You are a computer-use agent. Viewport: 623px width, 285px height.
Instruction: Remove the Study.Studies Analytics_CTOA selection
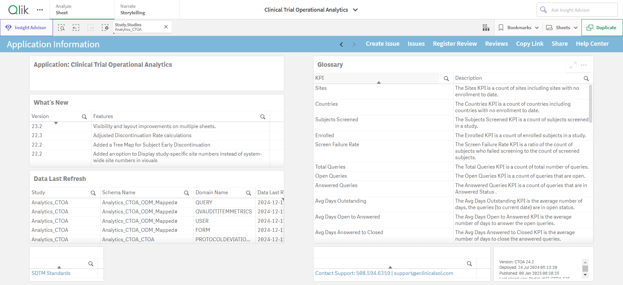pos(166,27)
